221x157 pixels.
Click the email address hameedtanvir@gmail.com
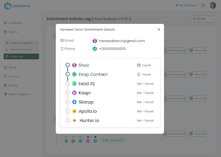point(122,41)
